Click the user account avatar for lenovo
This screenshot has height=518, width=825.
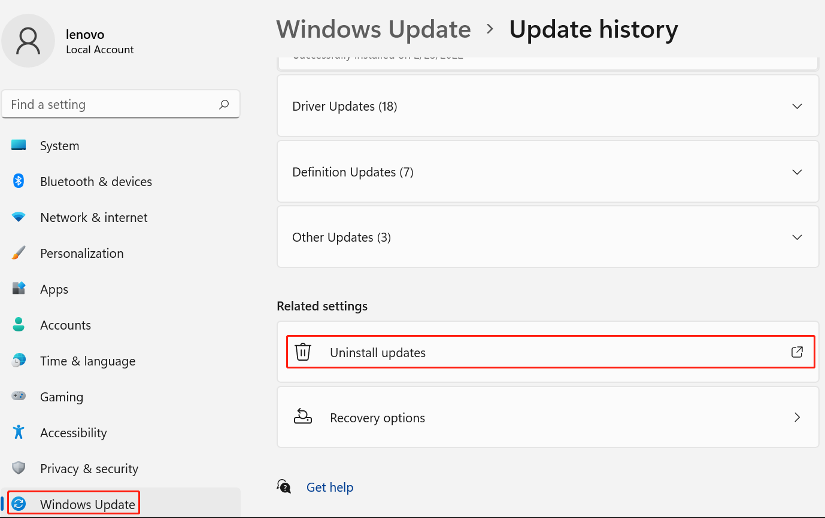(x=28, y=41)
